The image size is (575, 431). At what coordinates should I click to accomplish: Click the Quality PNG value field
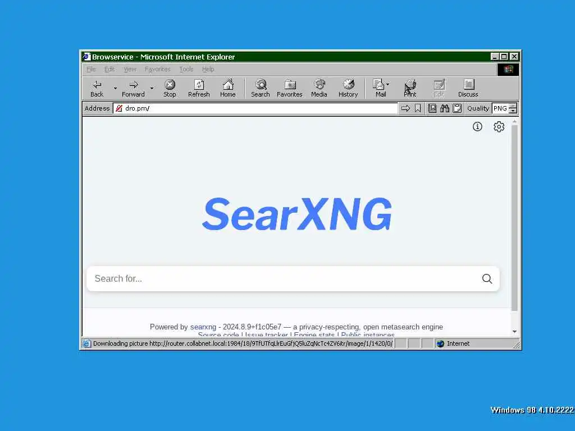coord(500,108)
